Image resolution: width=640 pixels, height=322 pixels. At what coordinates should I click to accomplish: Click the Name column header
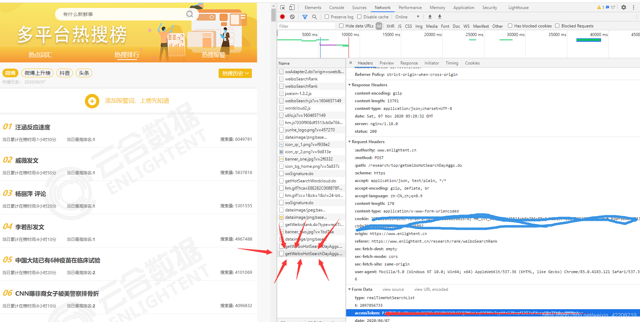pyautogui.click(x=311, y=63)
